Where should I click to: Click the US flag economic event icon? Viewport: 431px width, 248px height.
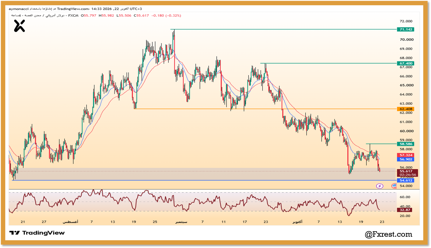coord(394,186)
